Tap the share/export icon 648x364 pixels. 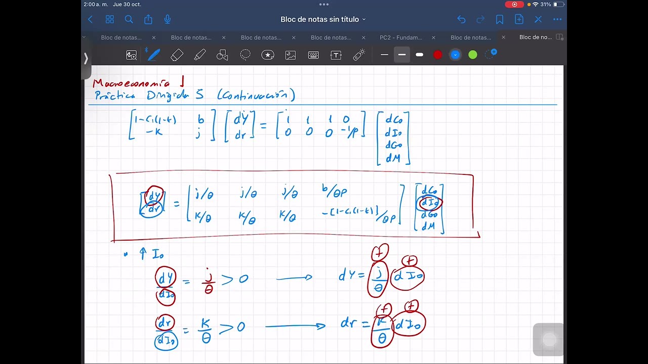coord(148,19)
